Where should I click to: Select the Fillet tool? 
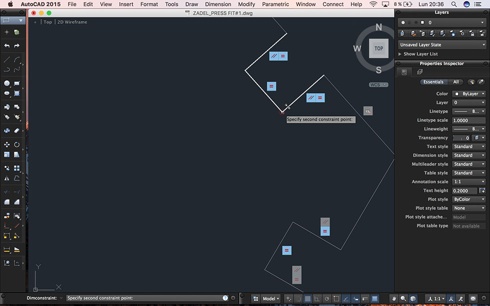click(x=7, y=202)
